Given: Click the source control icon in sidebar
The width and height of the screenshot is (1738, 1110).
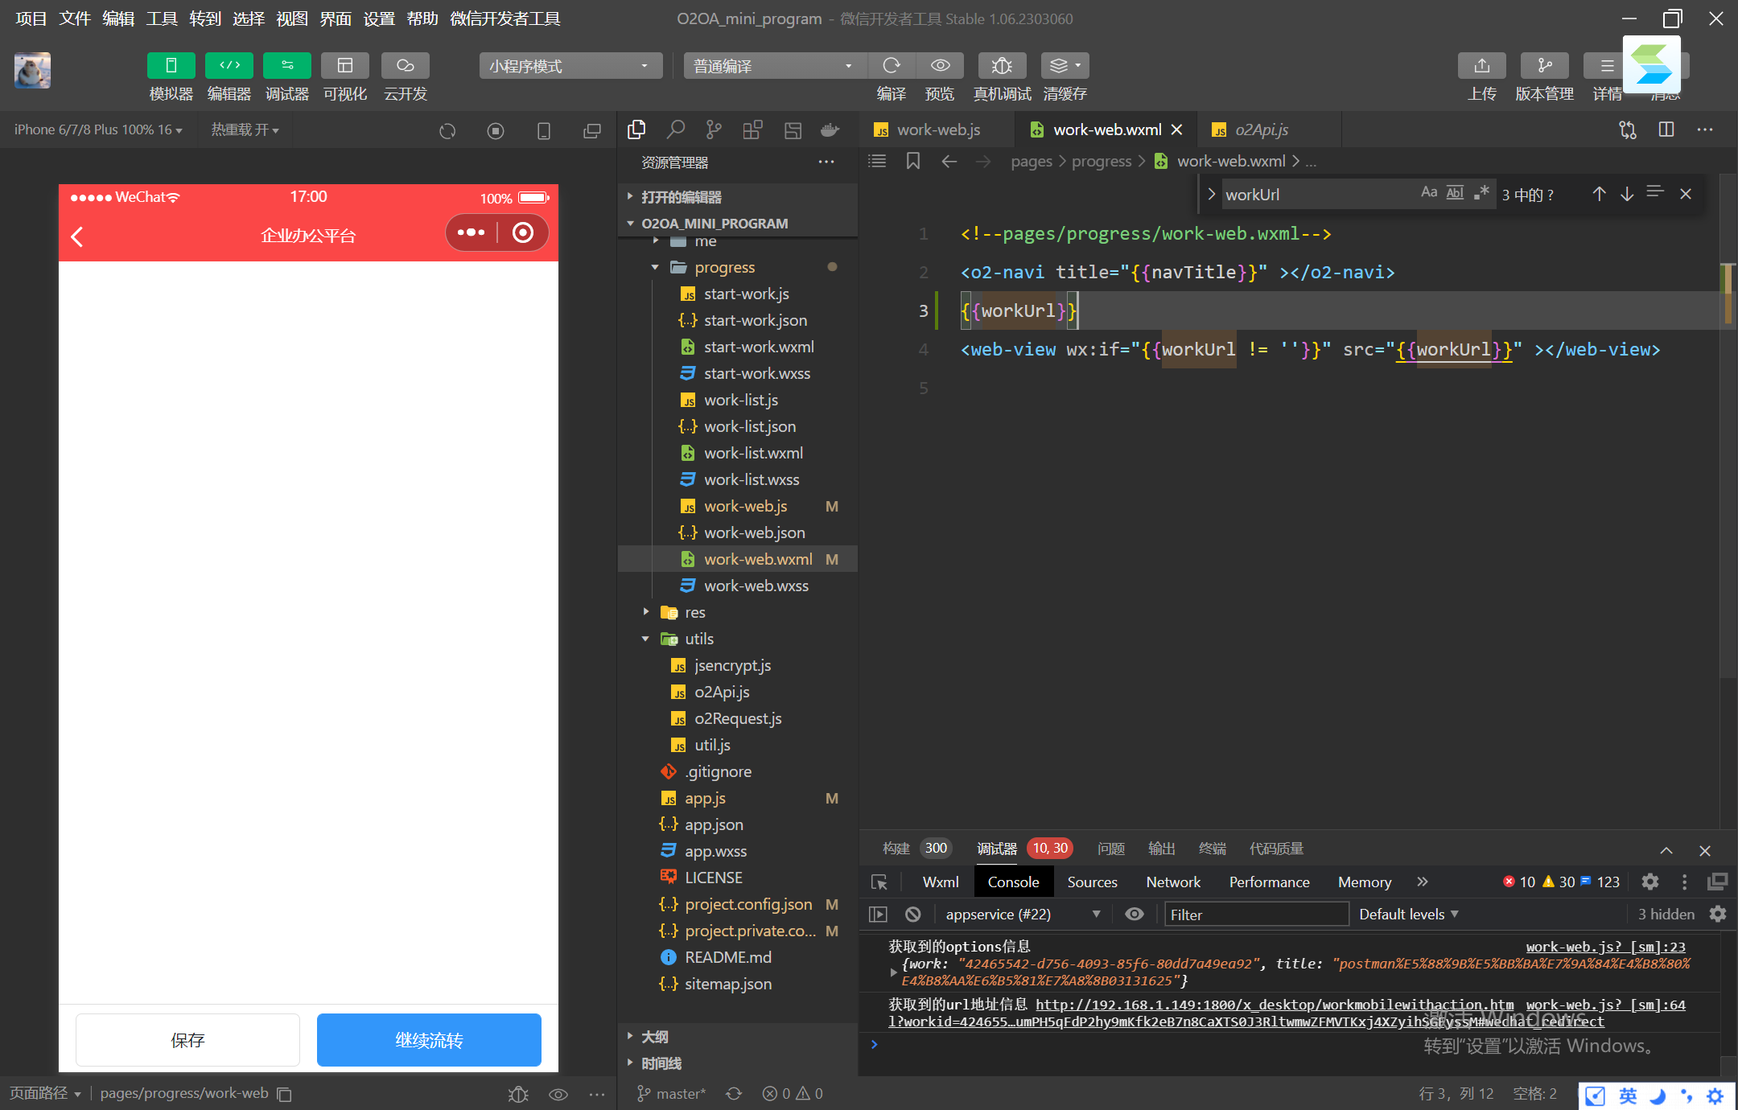Looking at the screenshot, I should click(714, 129).
